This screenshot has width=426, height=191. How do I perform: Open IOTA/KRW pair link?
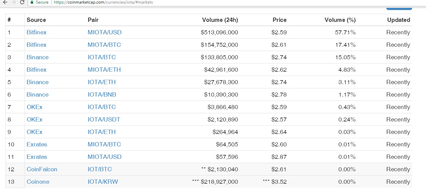103,182
